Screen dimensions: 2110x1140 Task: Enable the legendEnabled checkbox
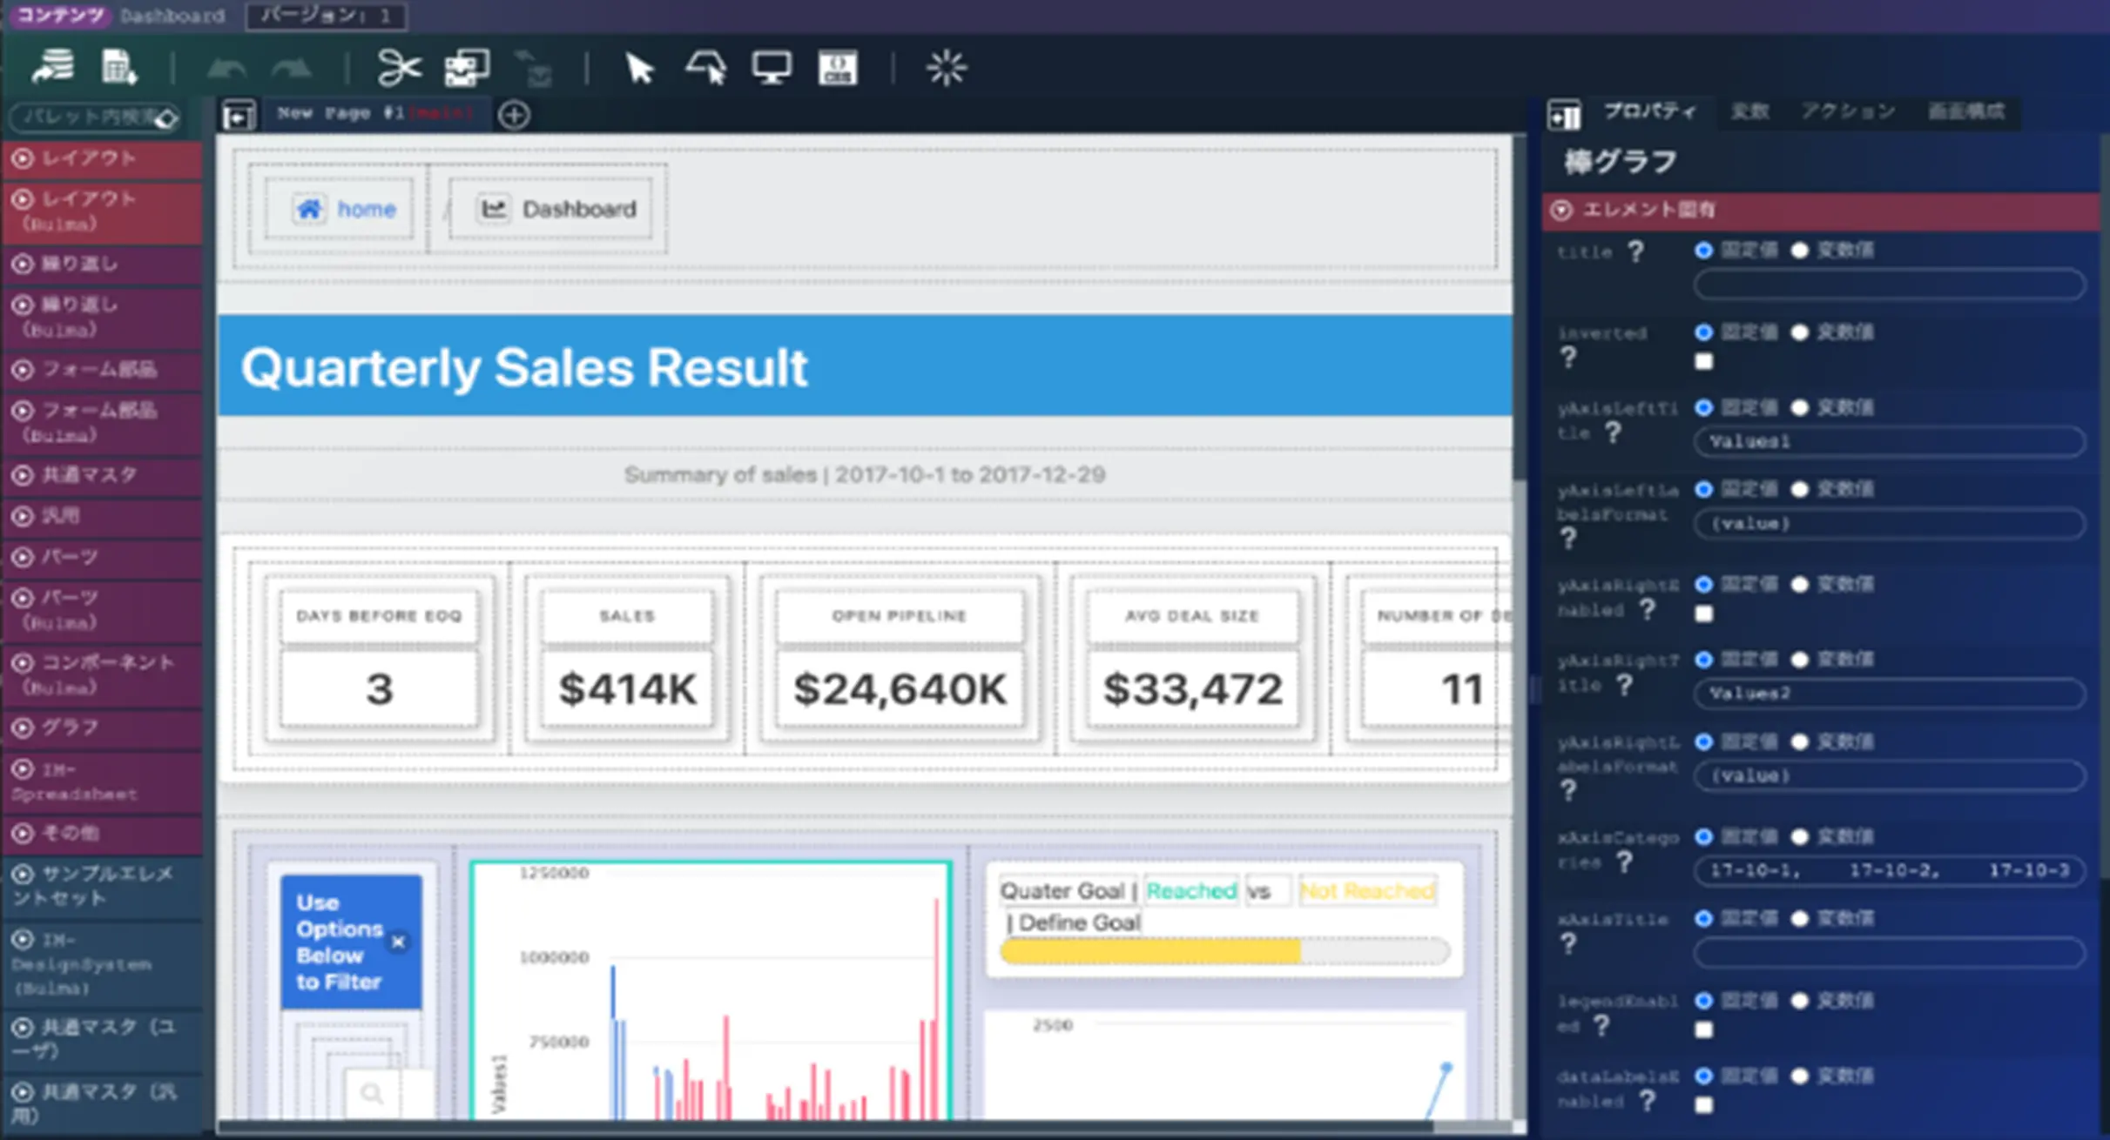pyautogui.click(x=1704, y=1029)
